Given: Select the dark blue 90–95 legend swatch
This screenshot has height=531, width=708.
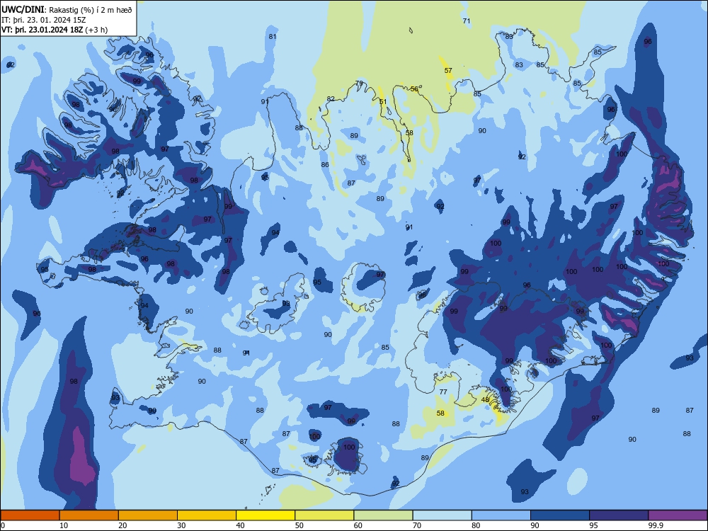Looking at the screenshot, I should tap(560, 515).
